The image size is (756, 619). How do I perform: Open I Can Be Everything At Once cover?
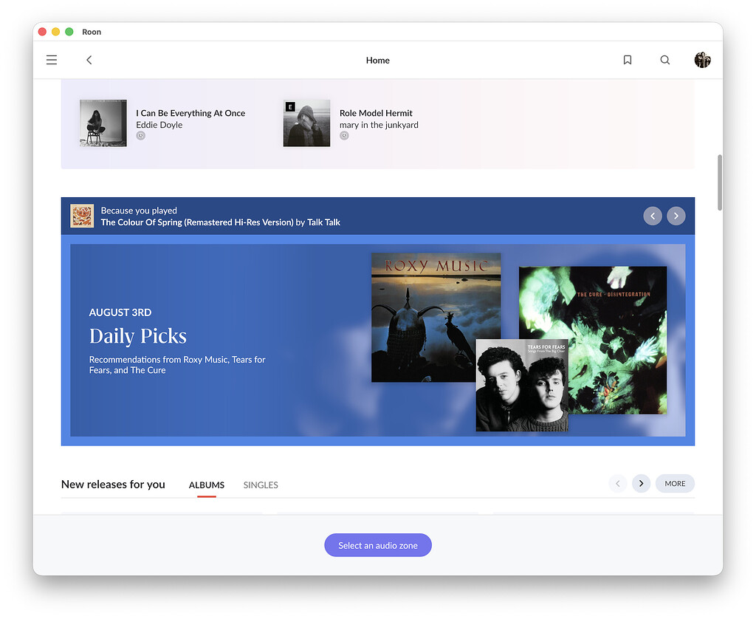tap(103, 123)
